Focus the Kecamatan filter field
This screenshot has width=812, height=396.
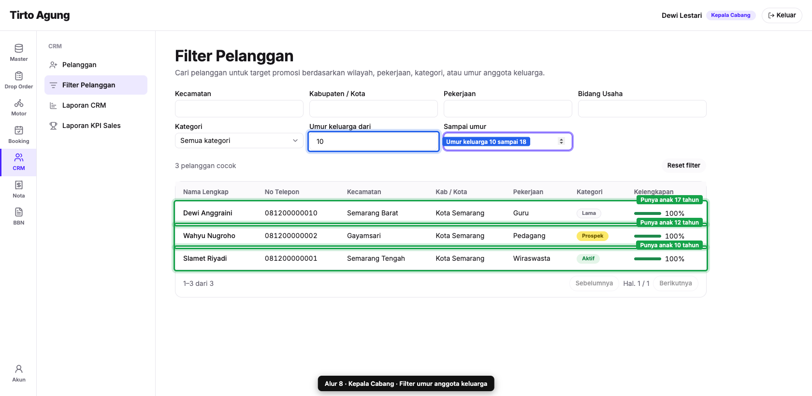point(239,109)
